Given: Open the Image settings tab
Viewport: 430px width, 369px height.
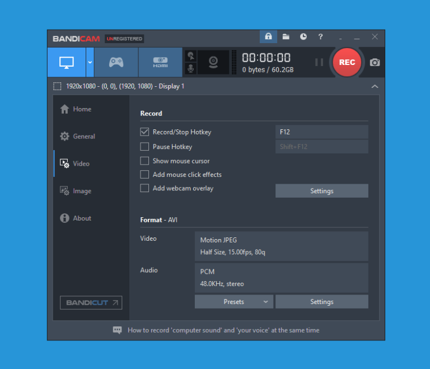Looking at the screenshot, I should click(92, 191).
